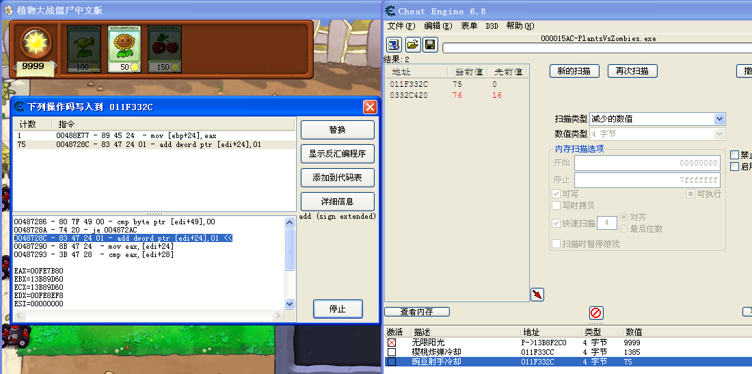Screen dimensions: 752x374
Task: Click the red no-entry clear list icon
Action: click(x=595, y=313)
